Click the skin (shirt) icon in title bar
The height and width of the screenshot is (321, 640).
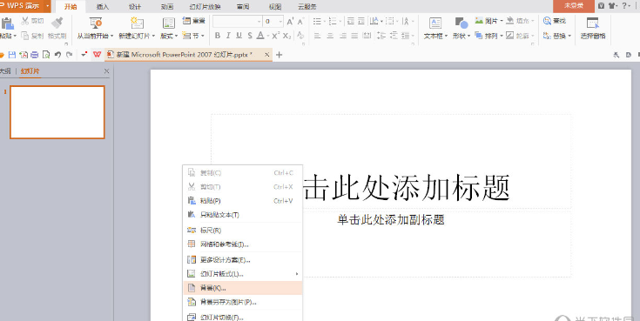[x=612, y=6]
